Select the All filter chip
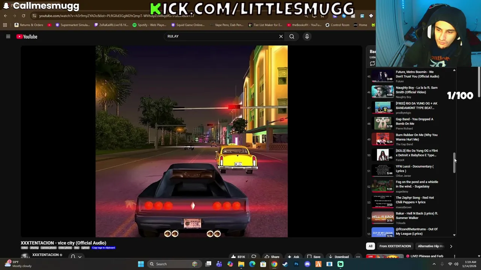 click(371, 246)
